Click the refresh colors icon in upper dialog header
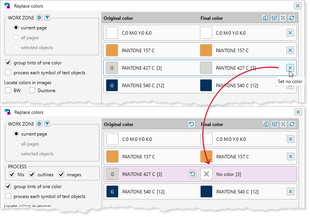Viewport: 310px width, 217px height. click(x=292, y=18)
